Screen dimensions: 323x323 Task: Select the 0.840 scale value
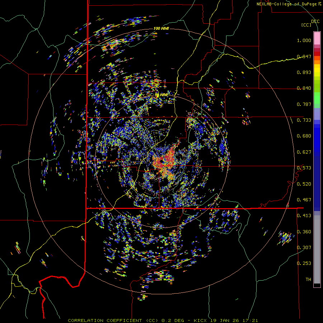click(x=304, y=88)
